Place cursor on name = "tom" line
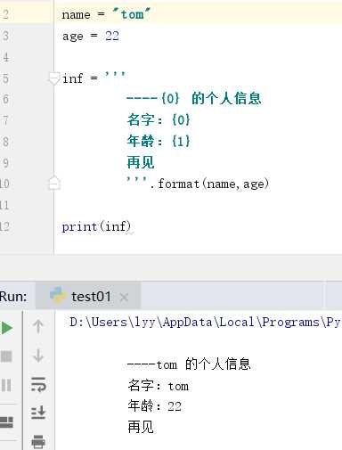The image size is (342, 450). [106, 14]
